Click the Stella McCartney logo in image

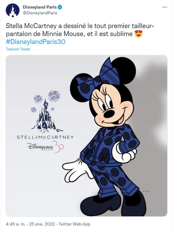coord(45,137)
